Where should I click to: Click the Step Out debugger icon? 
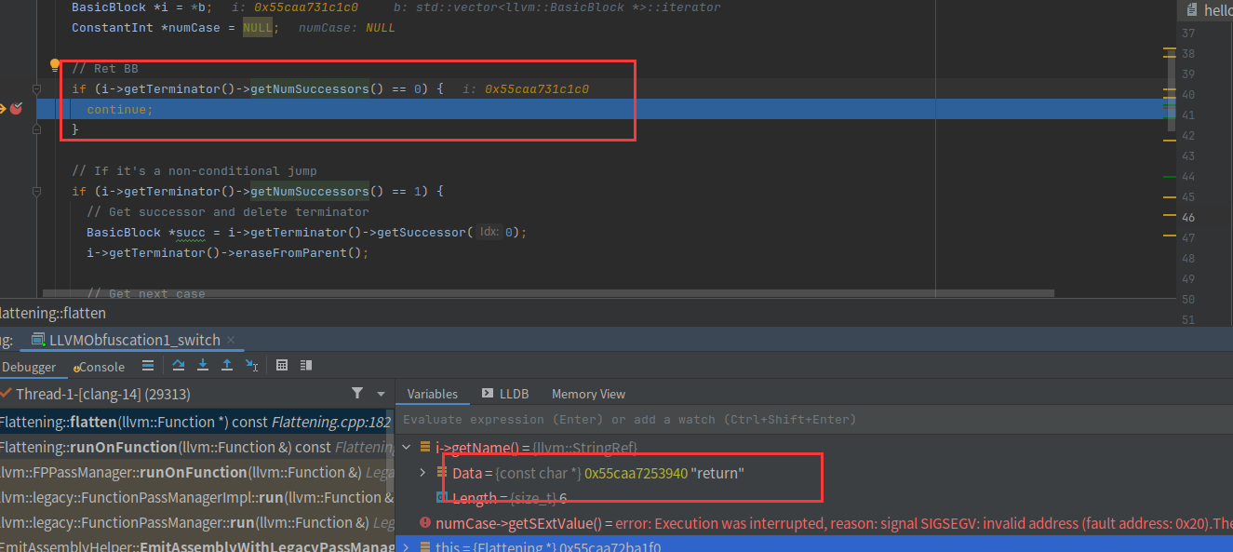tap(227, 366)
